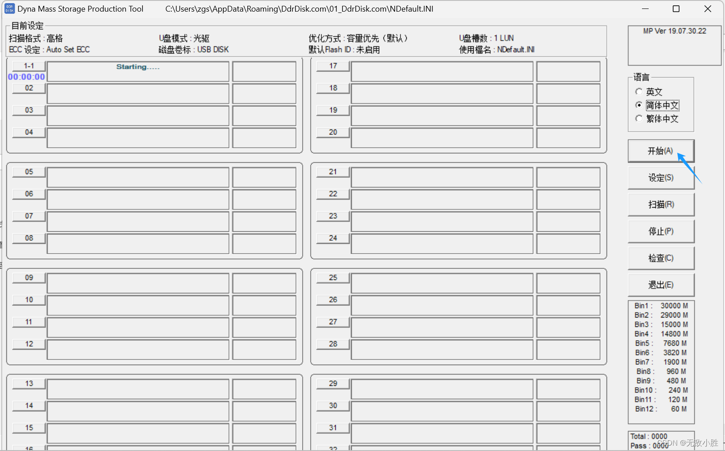The image size is (725, 451).
Task: Click port 32 slot button
Action: [x=332, y=448]
